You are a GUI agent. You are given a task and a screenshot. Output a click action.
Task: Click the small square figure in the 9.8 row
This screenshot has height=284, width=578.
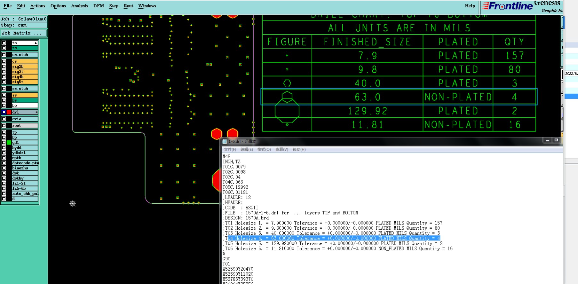tap(287, 69)
